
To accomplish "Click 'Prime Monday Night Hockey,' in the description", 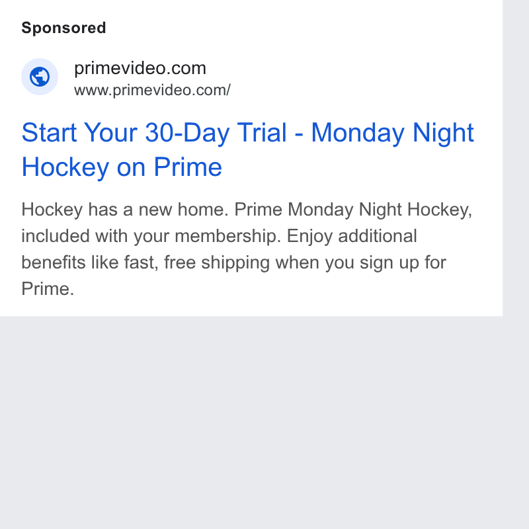I will tap(353, 210).
